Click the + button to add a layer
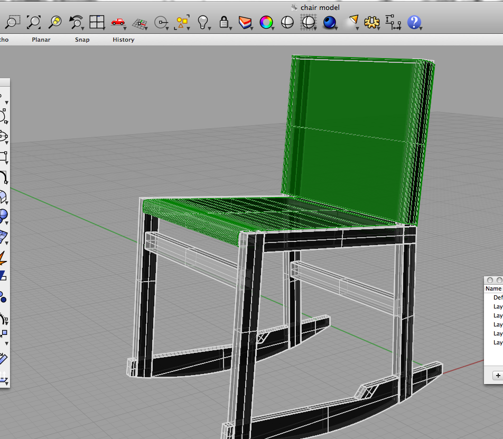The height and width of the screenshot is (439, 503). coord(498,376)
